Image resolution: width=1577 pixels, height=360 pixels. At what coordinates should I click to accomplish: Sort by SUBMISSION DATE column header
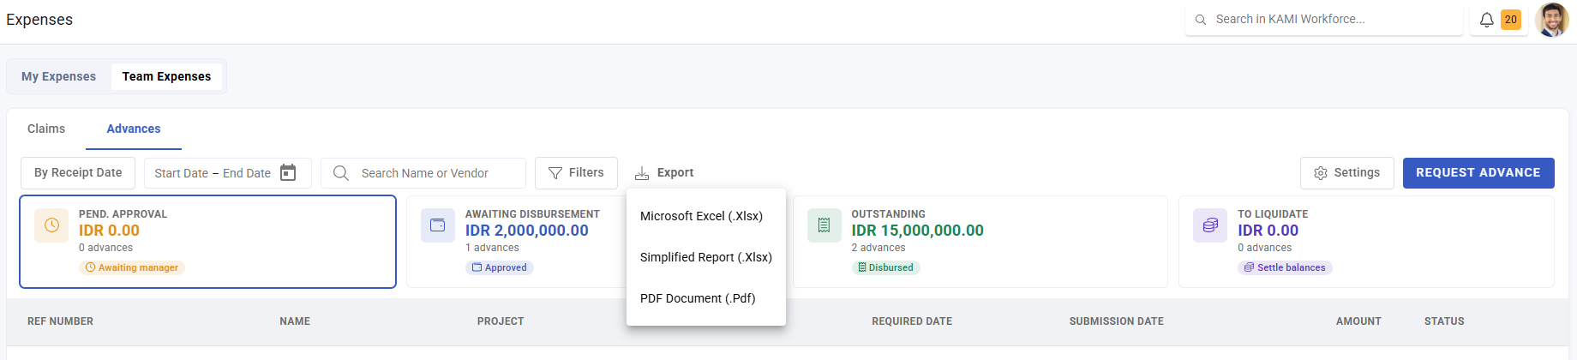click(x=1117, y=321)
